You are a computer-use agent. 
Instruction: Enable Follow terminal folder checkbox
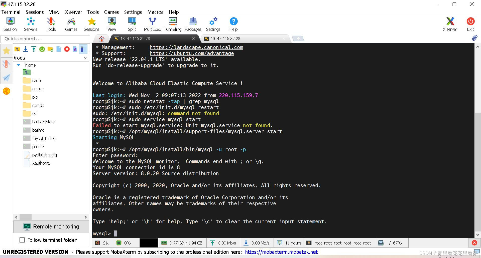coord(22,240)
